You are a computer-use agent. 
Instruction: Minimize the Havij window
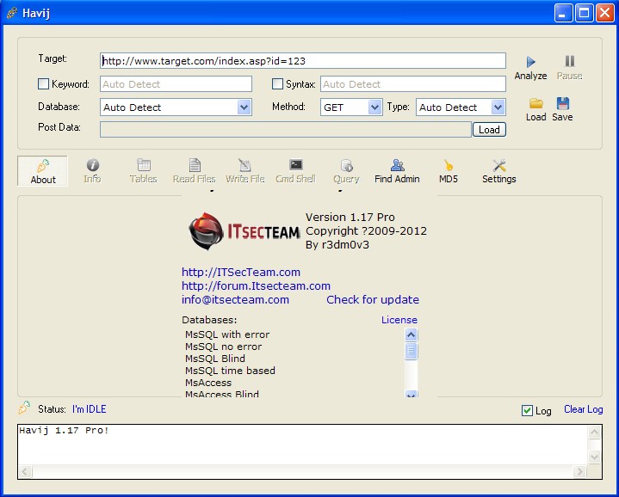[563, 13]
